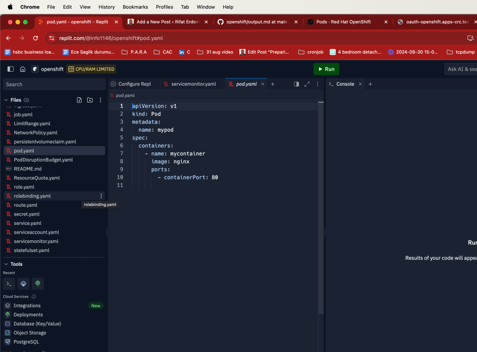
Task: Select pod.yaml in file tree
Action: (54, 151)
